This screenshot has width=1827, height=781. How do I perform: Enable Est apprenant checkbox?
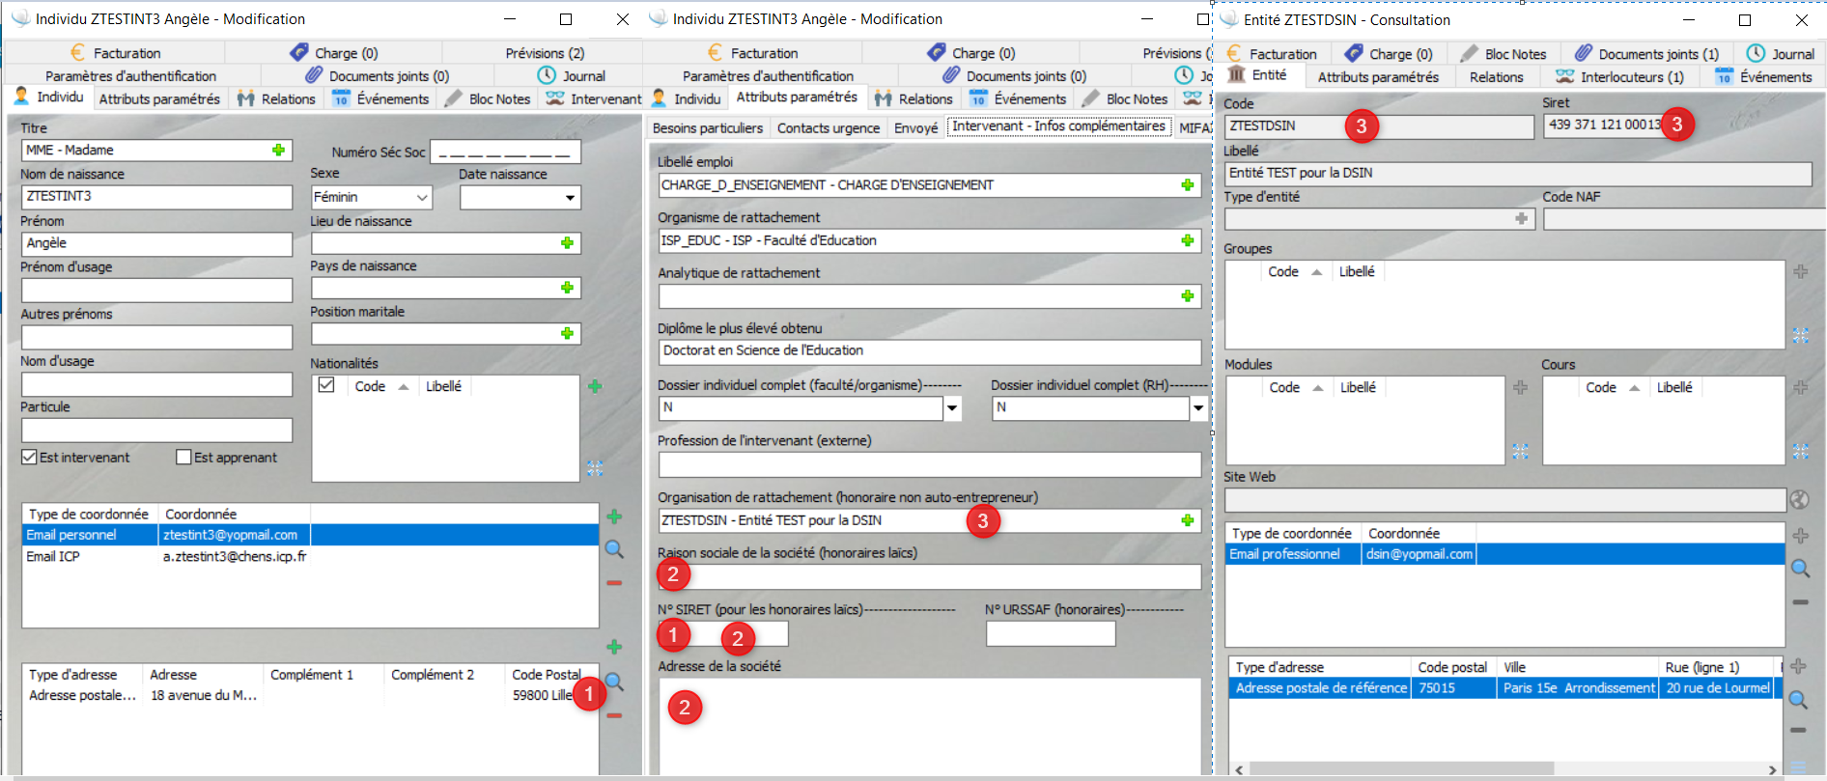click(183, 458)
